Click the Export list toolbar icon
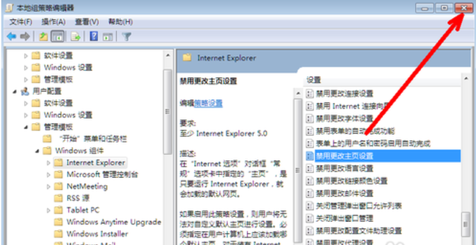 point(75,37)
